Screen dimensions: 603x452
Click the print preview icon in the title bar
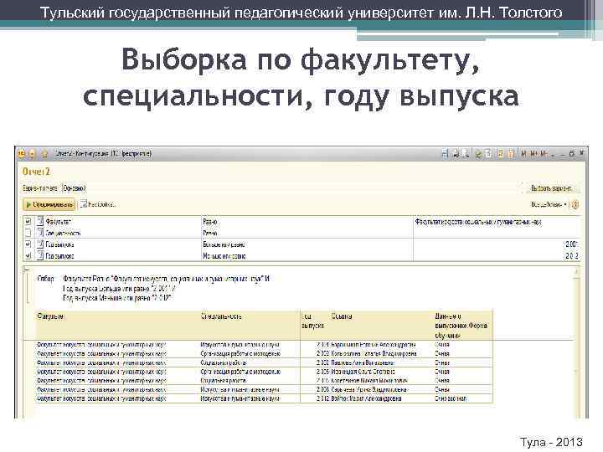(466, 154)
